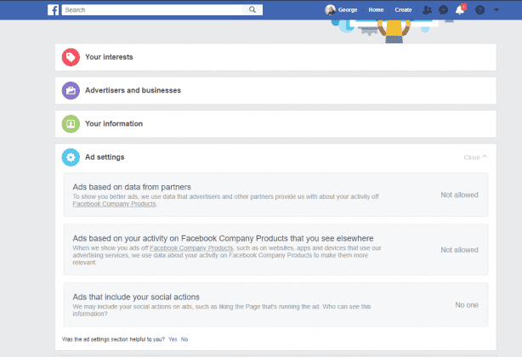Image resolution: width=522 pixels, height=357 pixels.
Task: Change 'No one' for social actions ads
Action: click(466, 304)
